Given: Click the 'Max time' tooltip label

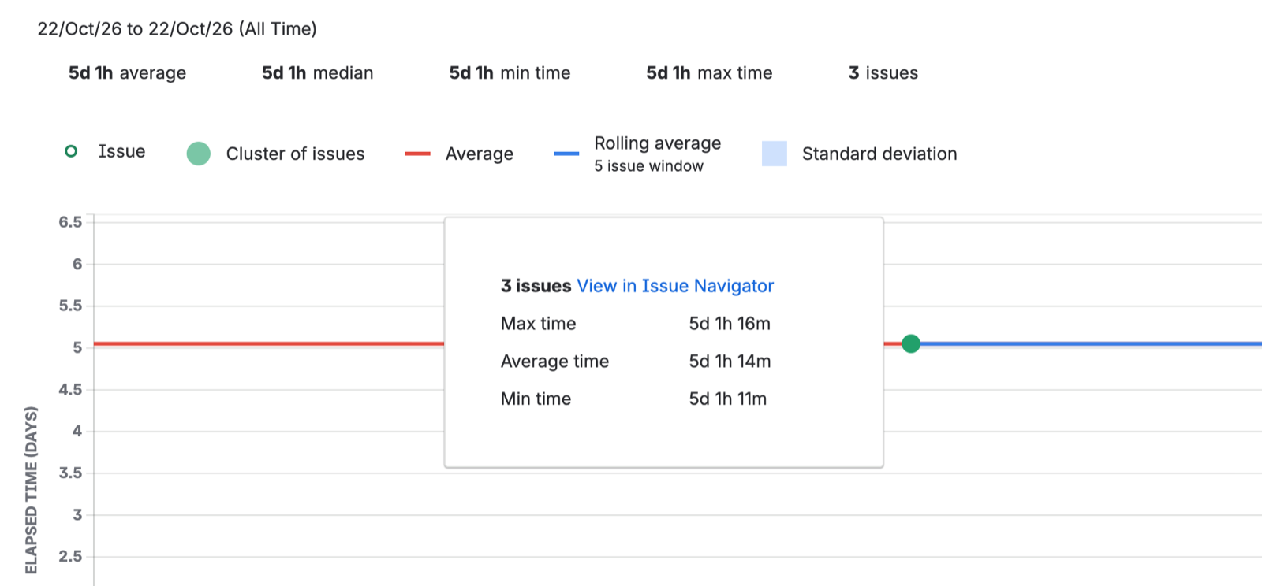Looking at the screenshot, I should pyautogui.click(x=539, y=324).
